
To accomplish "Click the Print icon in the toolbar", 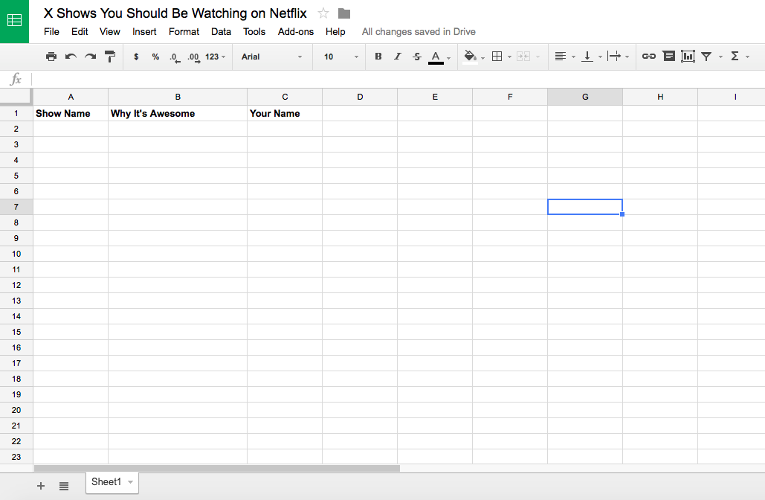I will coord(51,57).
